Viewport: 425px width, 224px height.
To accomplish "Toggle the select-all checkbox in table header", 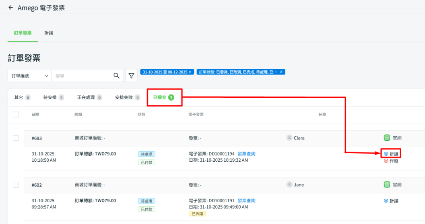I will coord(16,115).
